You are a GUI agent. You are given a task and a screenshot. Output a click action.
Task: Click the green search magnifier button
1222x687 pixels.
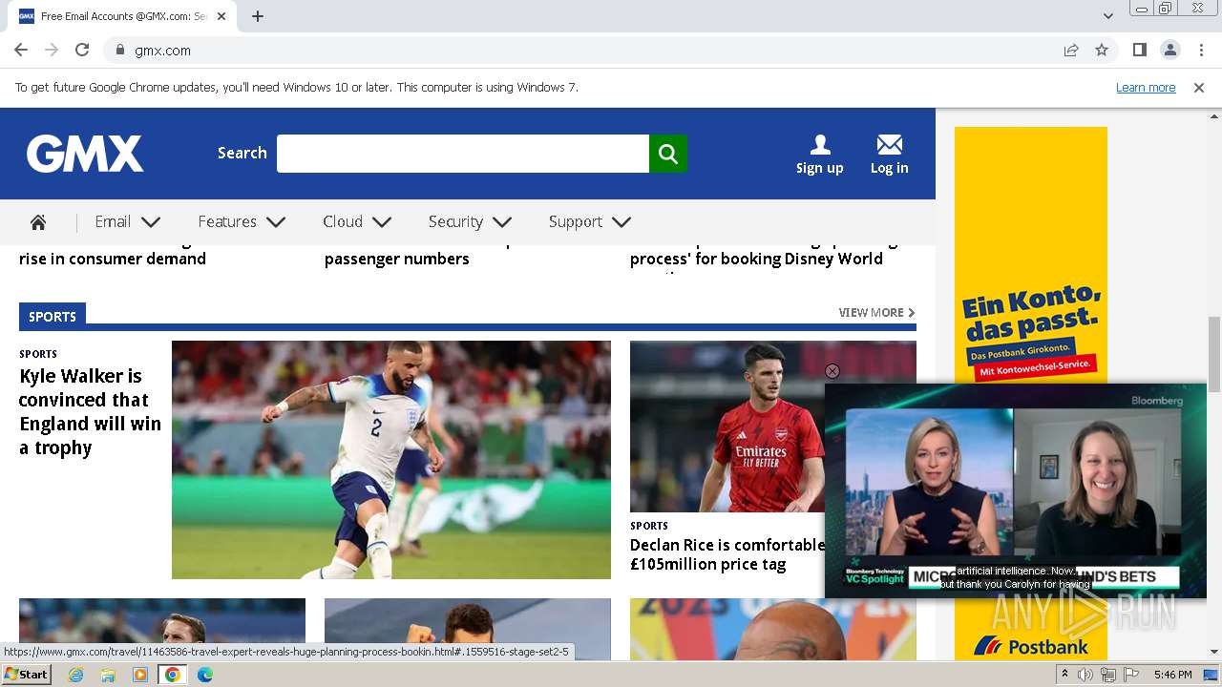(668, 154)
